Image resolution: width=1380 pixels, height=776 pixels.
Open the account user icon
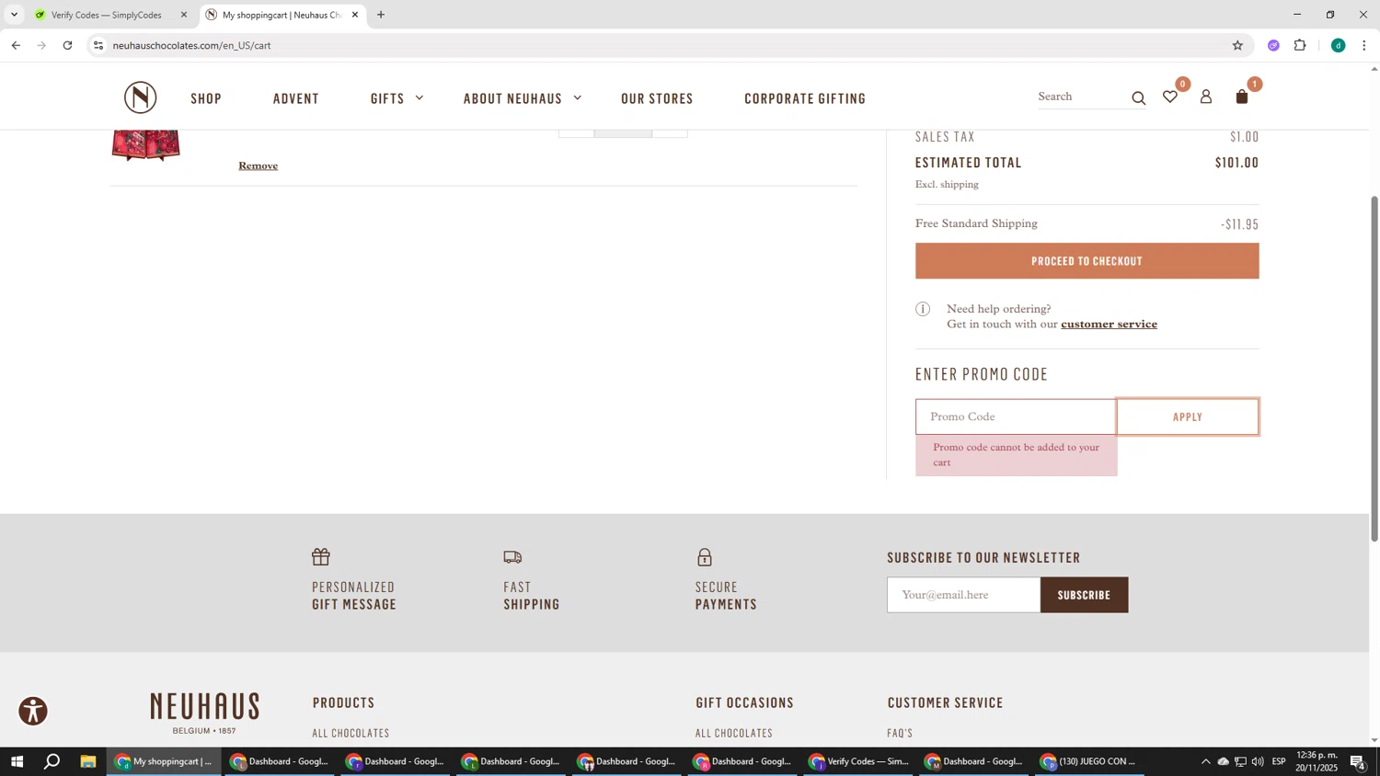(x=1206, y=97)
